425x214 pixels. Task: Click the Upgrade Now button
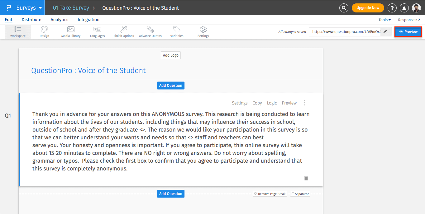coord(368,8)
